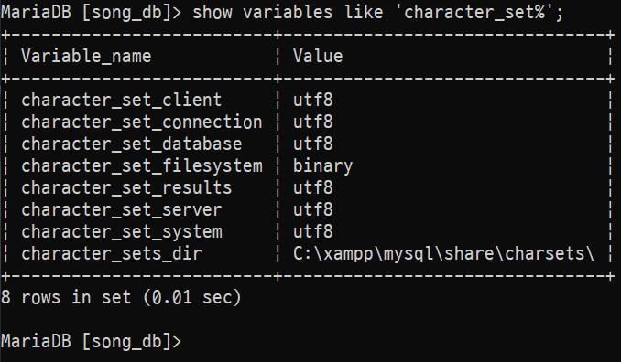Click the binary value for filesystem
Viewport: 621px width, 362px height.
pyautogui.click(x=322, y=166)
